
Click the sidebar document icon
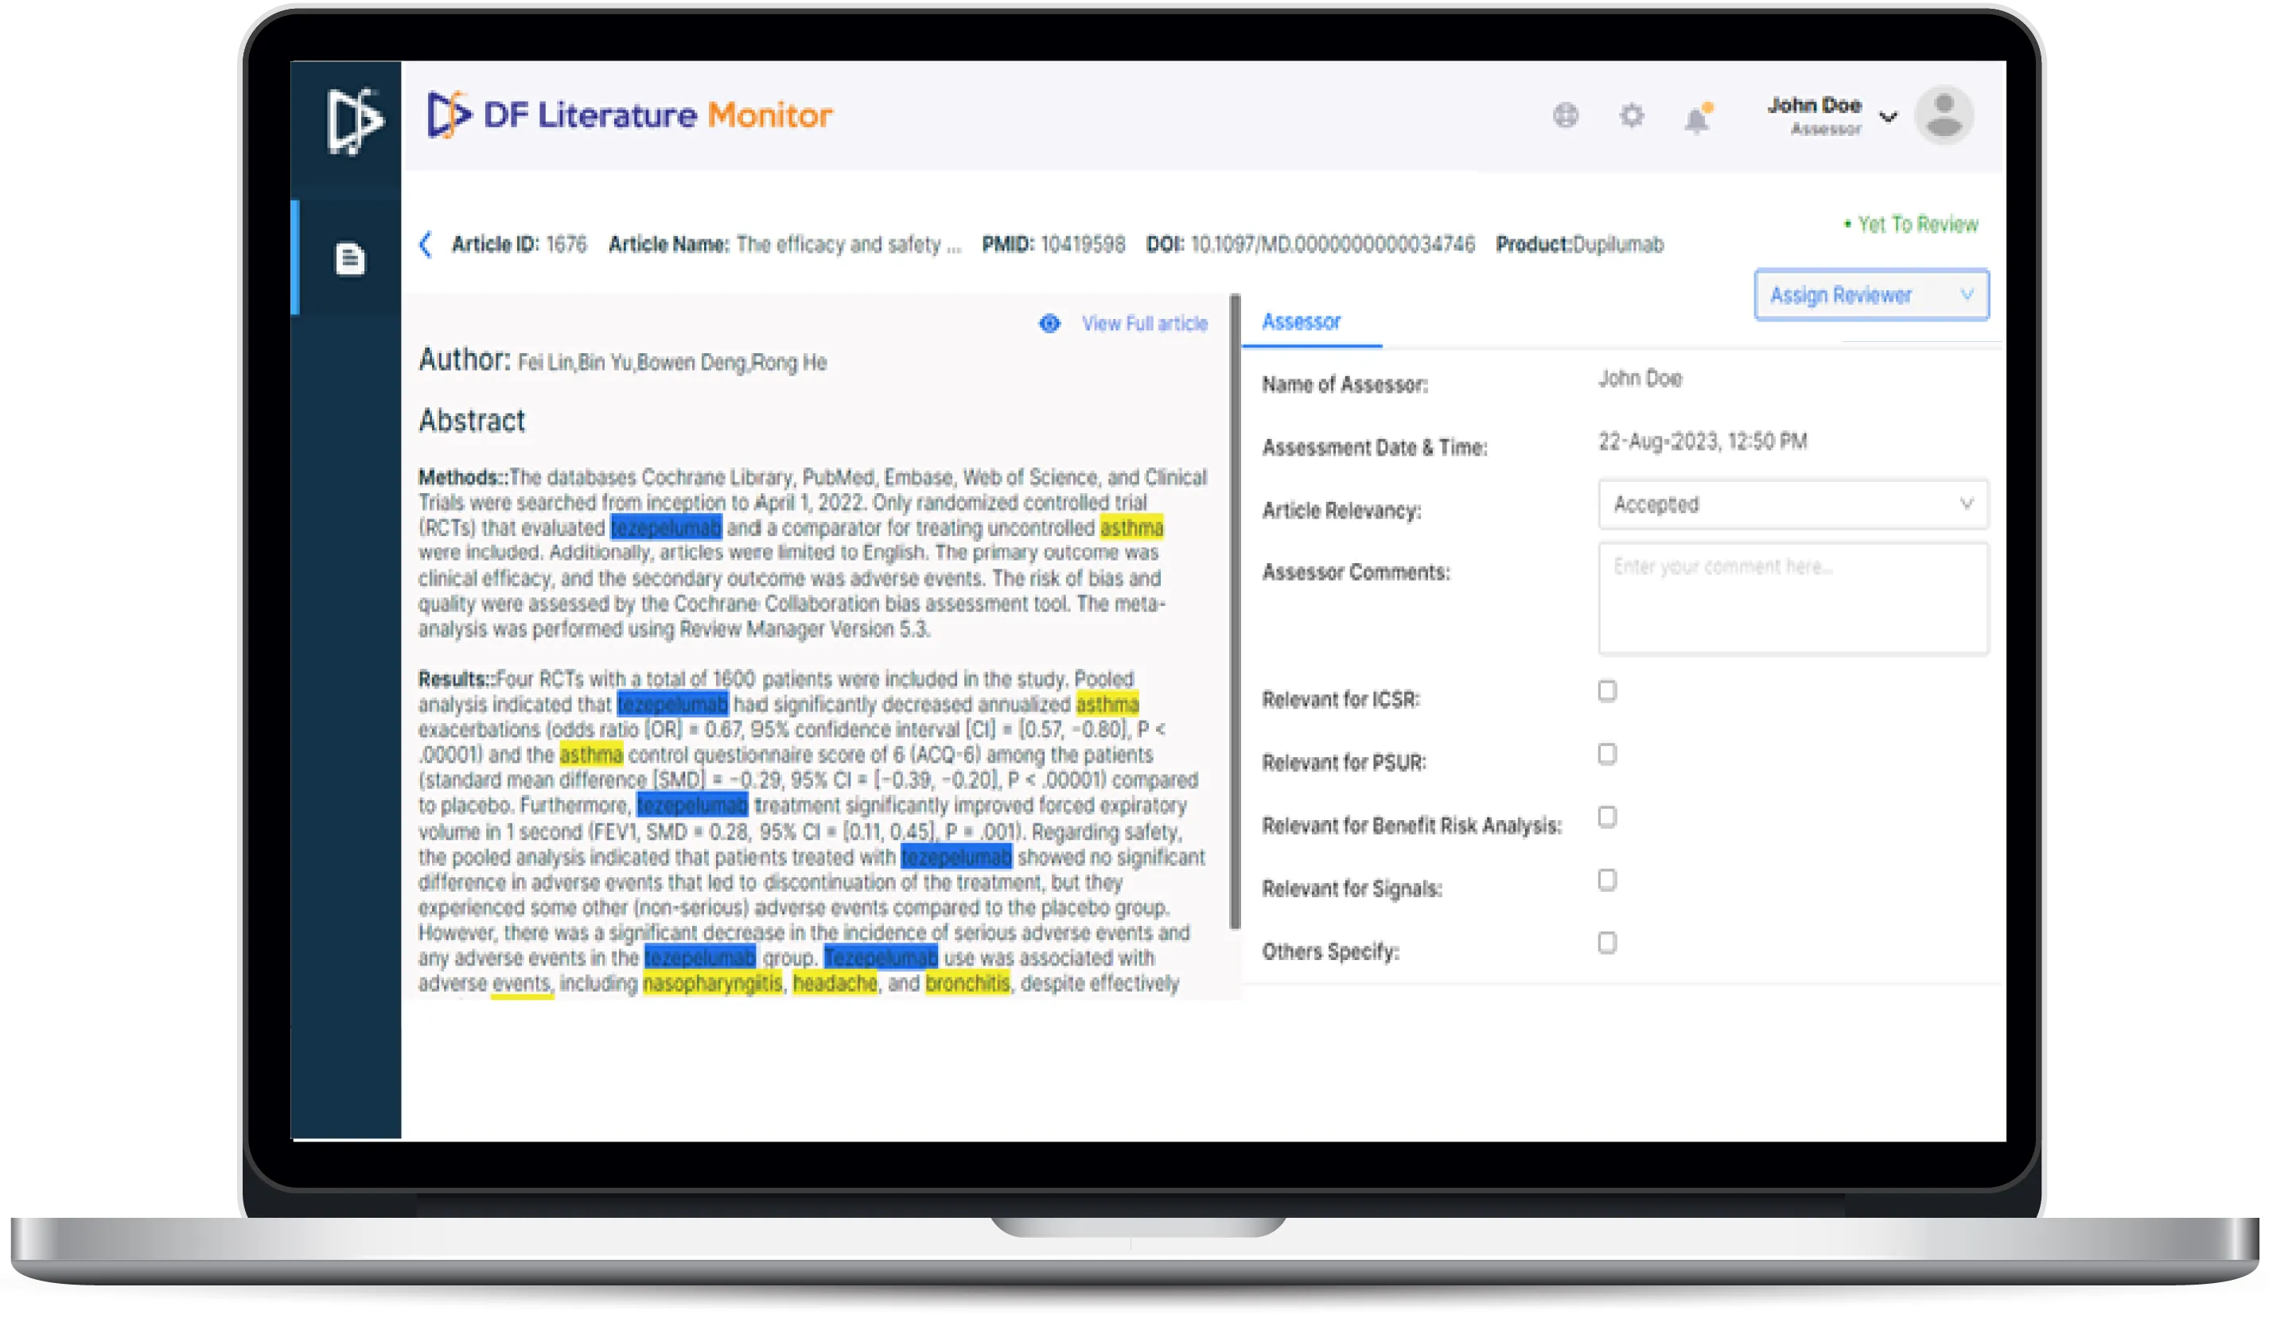(x=350, y=259)
